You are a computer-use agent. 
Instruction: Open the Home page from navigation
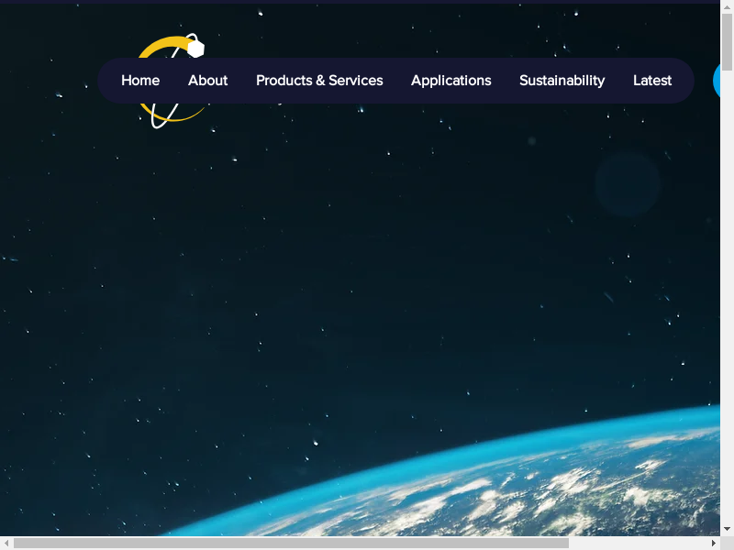[x=140, y=81]
